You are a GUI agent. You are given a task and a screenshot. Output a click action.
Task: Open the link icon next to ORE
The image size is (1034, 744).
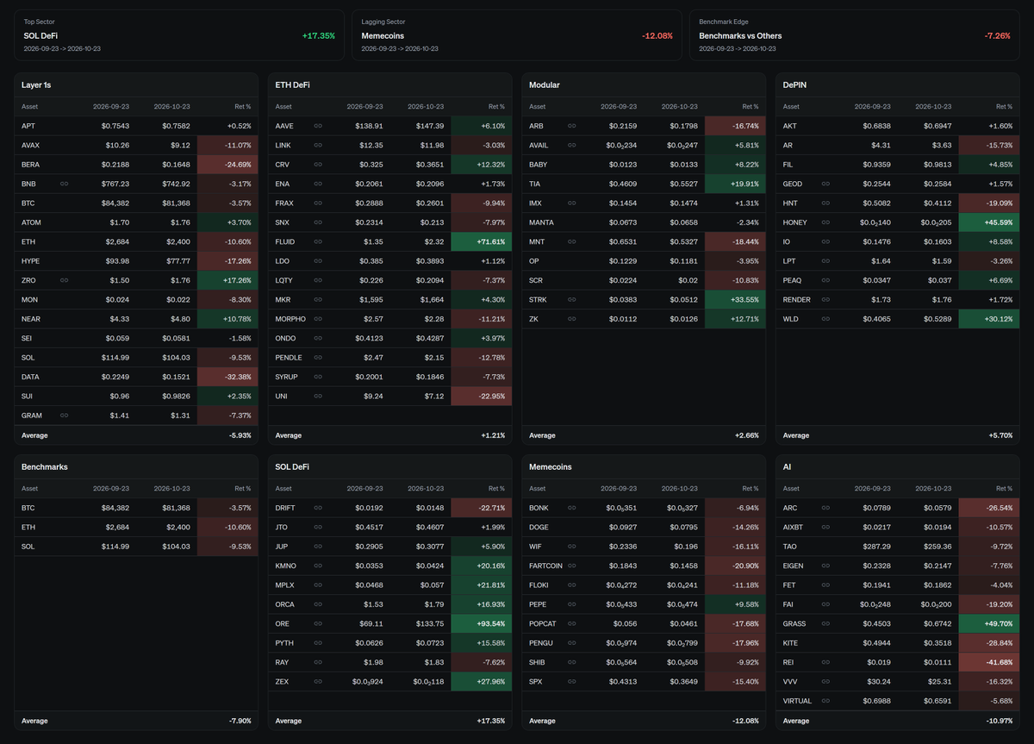click(x=318, y=623)
